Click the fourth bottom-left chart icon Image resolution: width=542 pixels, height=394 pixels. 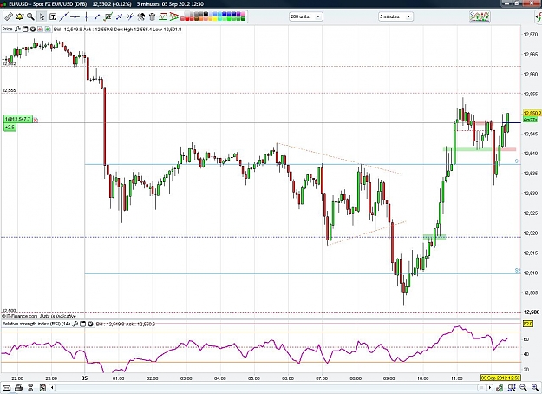[x=42, y=388]
